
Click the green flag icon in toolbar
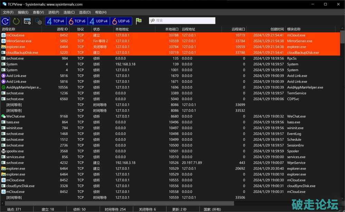(138, 21)
